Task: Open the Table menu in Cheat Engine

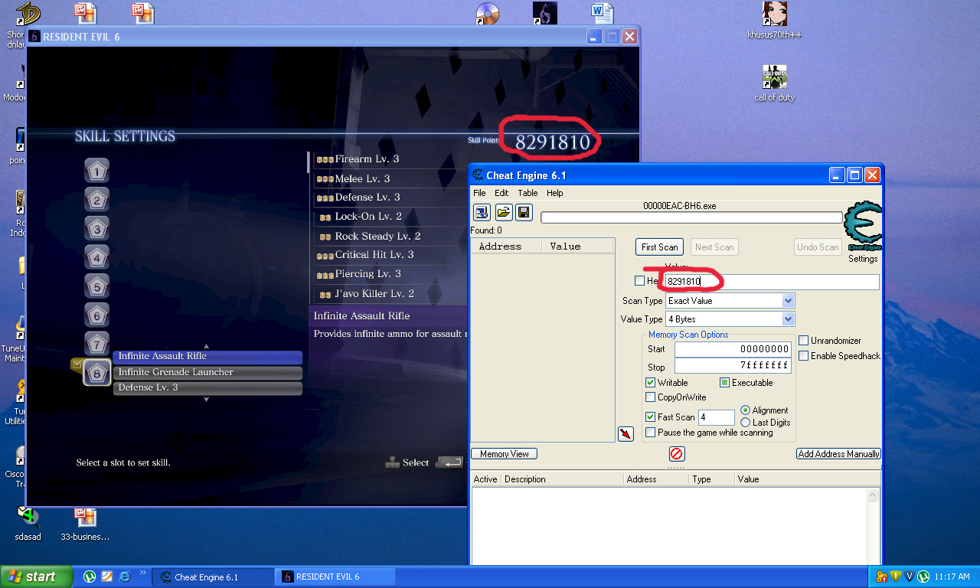Action: point(528,193)
